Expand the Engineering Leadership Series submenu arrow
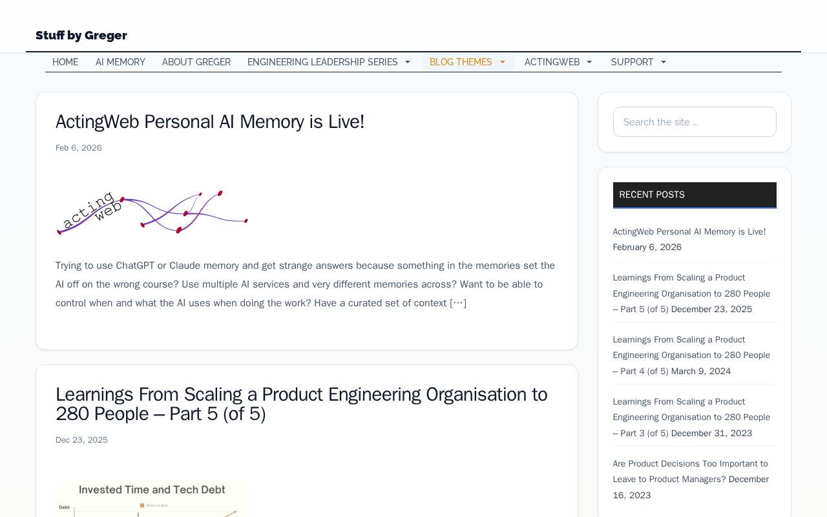 pyautogui.click(x=408, y=63)
